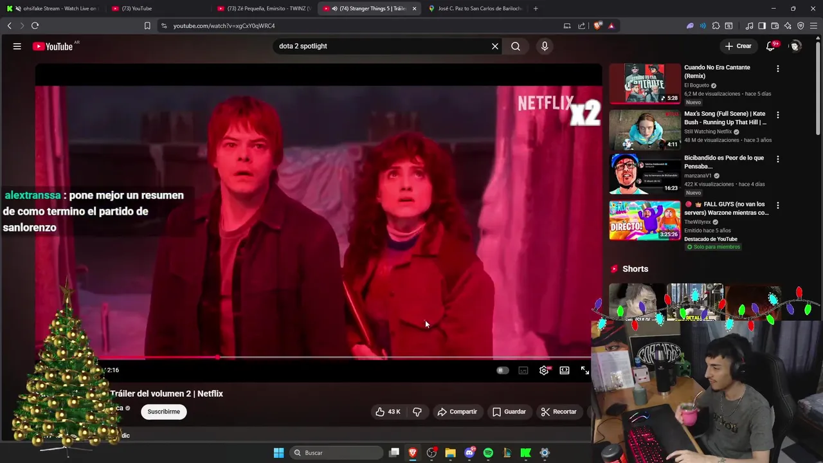Open the Brave Leo AI sparkle icon
Screen dimensions: 823x463
788,26
